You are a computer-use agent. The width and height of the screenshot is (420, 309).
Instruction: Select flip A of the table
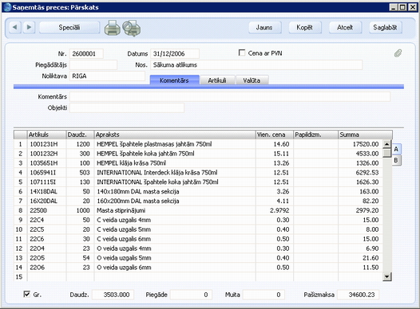(x=396, y=149)
